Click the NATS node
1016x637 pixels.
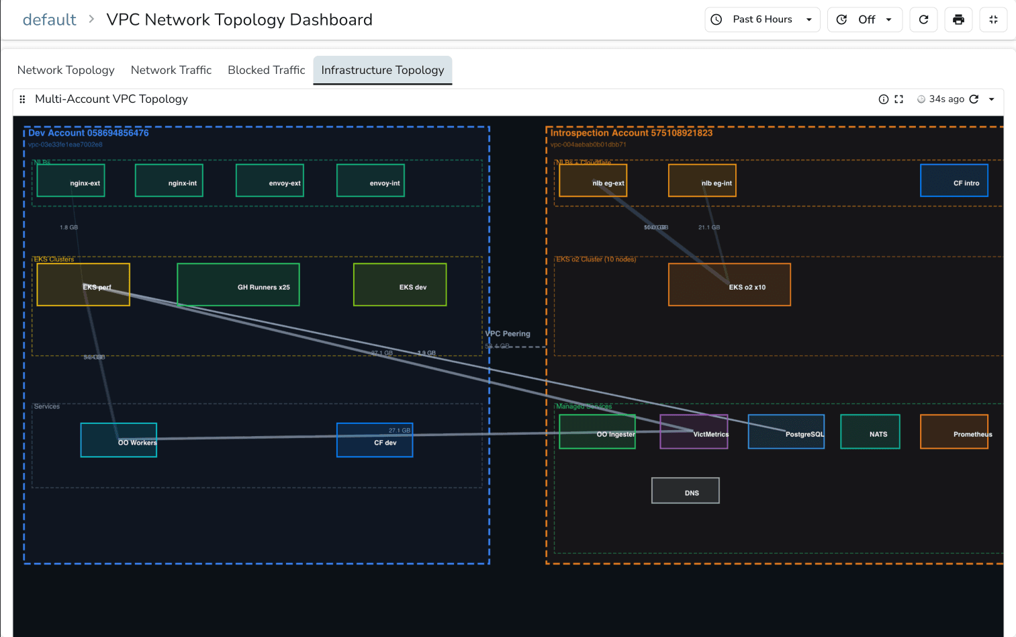870,432
